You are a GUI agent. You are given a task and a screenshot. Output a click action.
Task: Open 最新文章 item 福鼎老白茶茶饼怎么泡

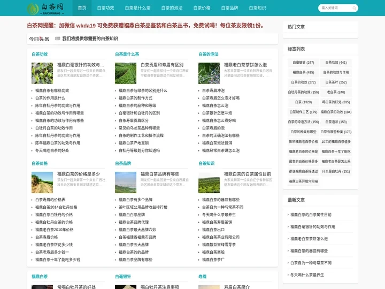pyautogui.click(x=309, y=239)
